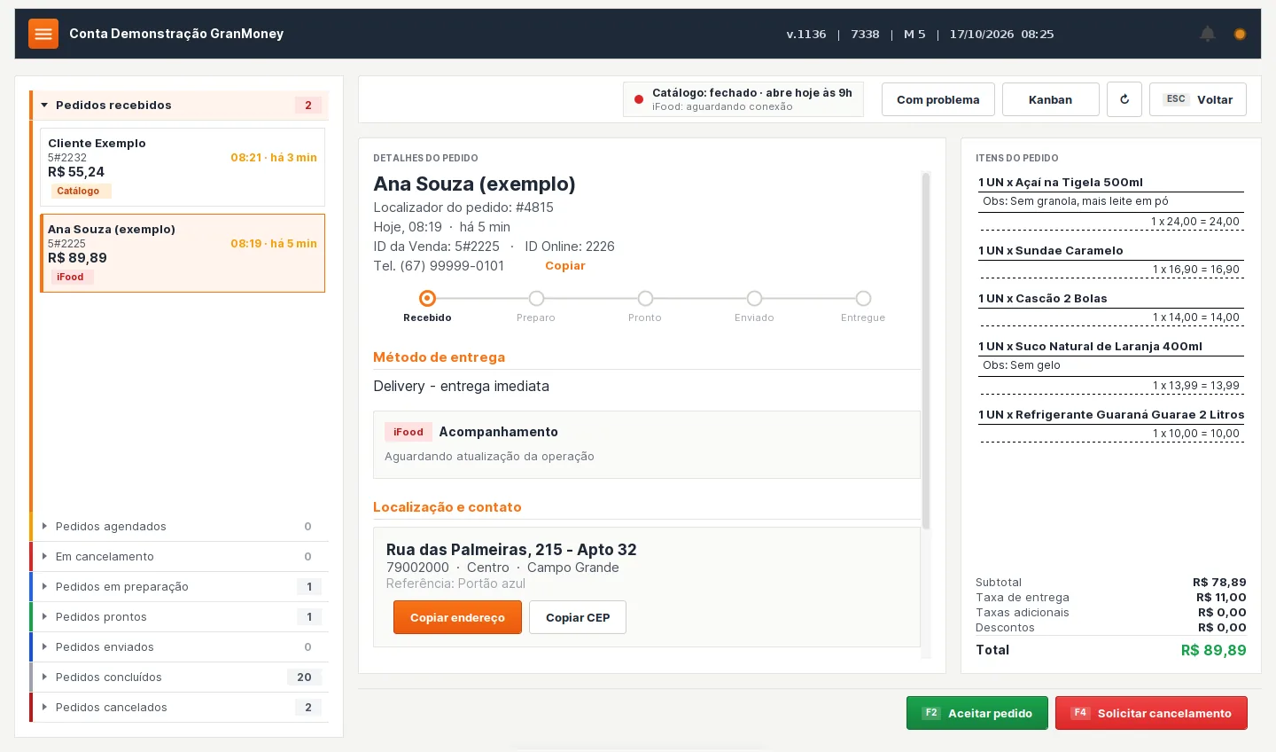Expand Pedidos prontos section
This screenshot has width=1276, height=752.
click(x=181, y=616)
